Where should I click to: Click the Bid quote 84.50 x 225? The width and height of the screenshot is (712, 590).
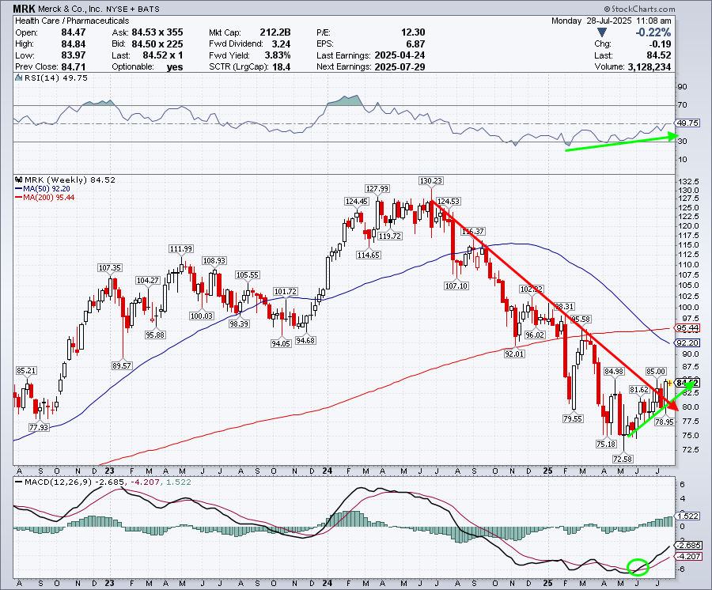(x=157, y=44)
